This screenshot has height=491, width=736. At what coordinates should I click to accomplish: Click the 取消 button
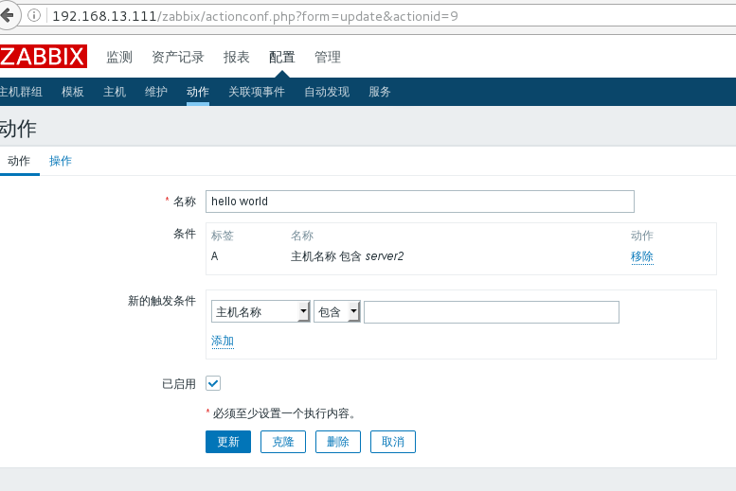[393, 442]
